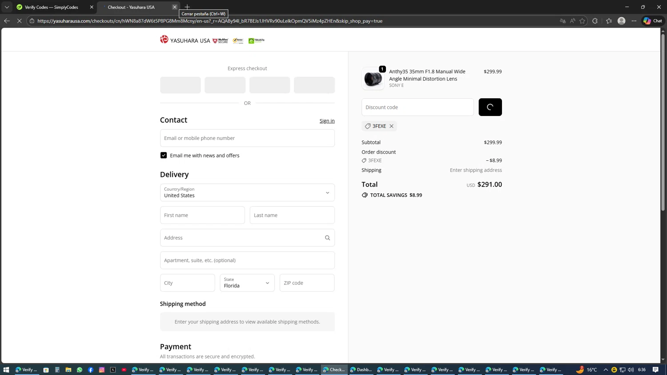Open the favorites list icon
Image resolution: width=667 pixels, height=375 pixels.
pyautogui.click(x=609, y=21)
